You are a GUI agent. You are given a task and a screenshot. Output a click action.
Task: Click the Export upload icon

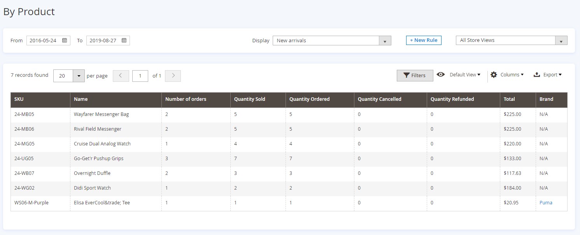pyautogui.click(x=537, y=74)
